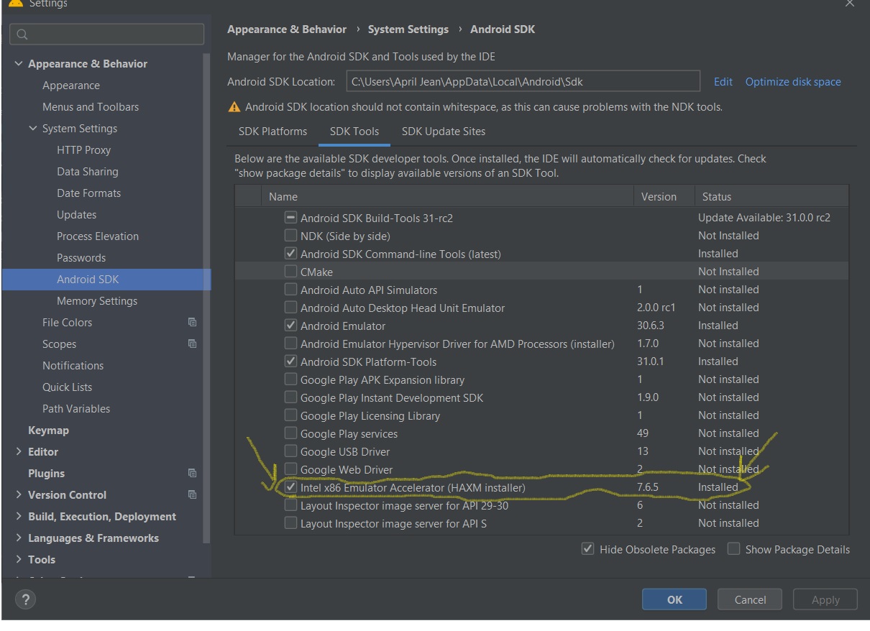This screenshot has height=631, width=870.
Task: Close the Settings dialog window
Action: coord(850,4)
